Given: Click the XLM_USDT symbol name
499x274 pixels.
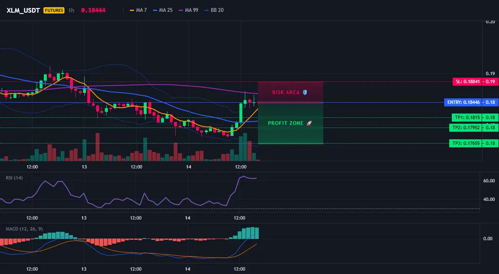Looking at the screenshot, I should pos(23,10).
